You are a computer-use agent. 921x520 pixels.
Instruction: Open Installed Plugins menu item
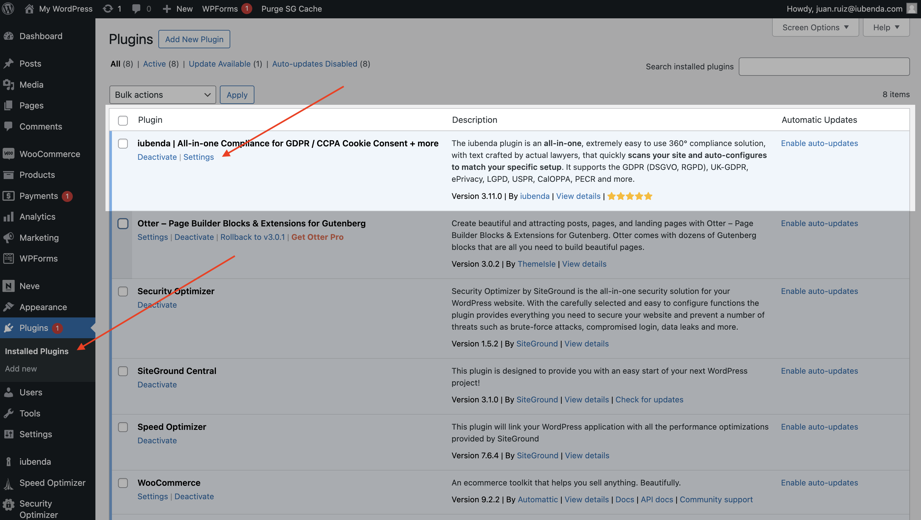[36, 351]
